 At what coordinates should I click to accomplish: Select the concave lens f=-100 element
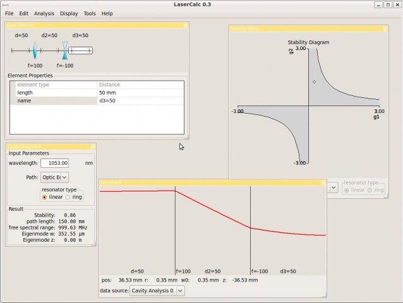(64, 50)
